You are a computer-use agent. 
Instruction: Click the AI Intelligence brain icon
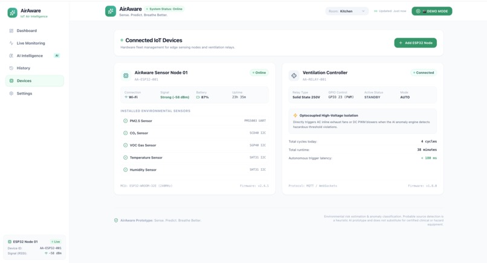(11, 55)
